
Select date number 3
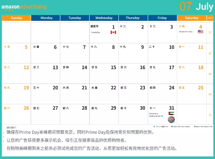[x=171, y=27]
